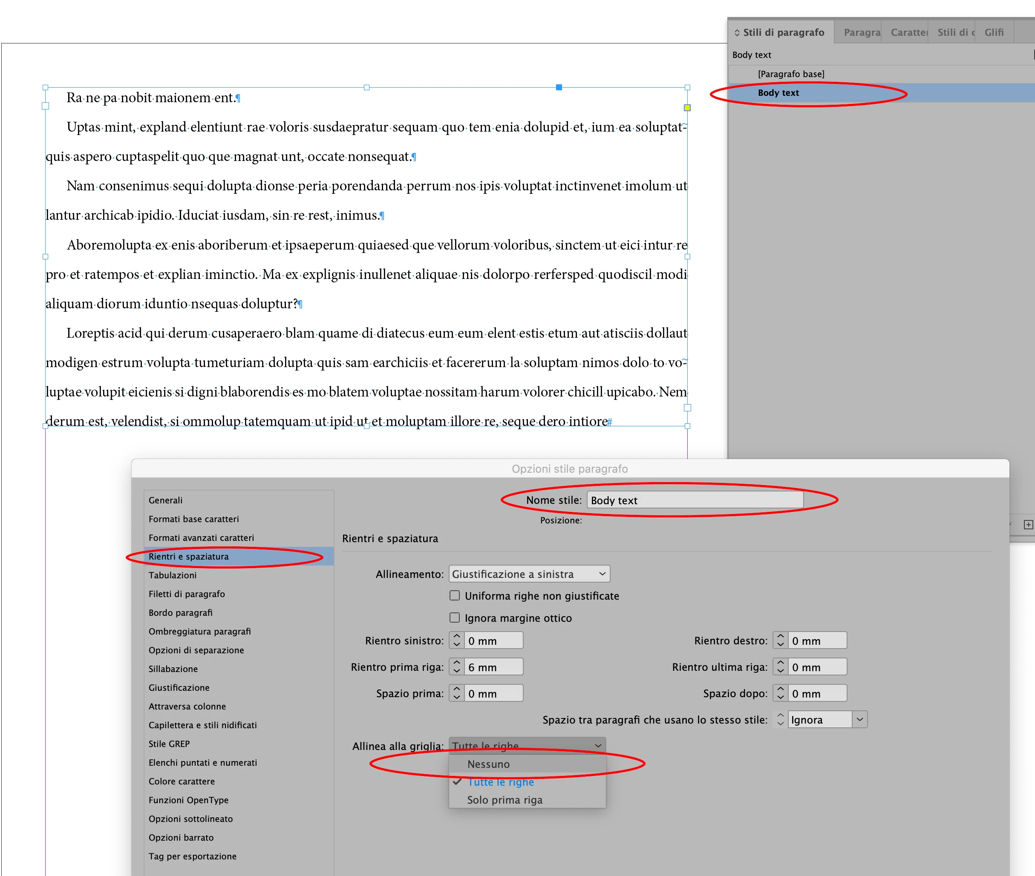Image resolution: width=1035 pixels, height=876 pixels.
Task: Click the create new paragraph style icon
Action: tap(1028, 524)
